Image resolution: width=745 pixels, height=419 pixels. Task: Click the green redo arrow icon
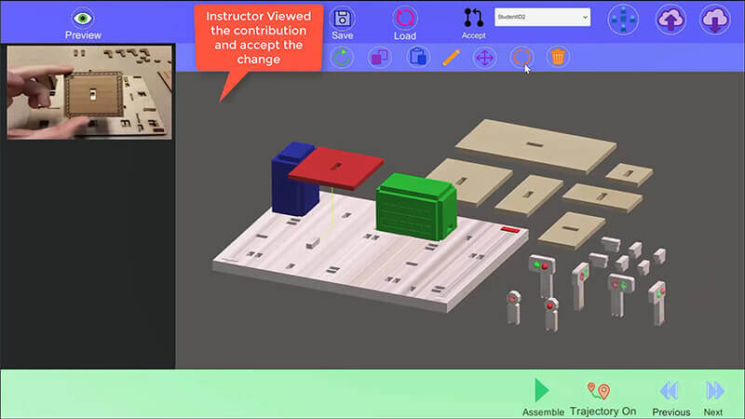[342, 57]
